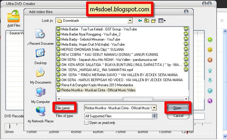Click the X in the window behind Ultra DVD Creator

[x=222, y=21]
